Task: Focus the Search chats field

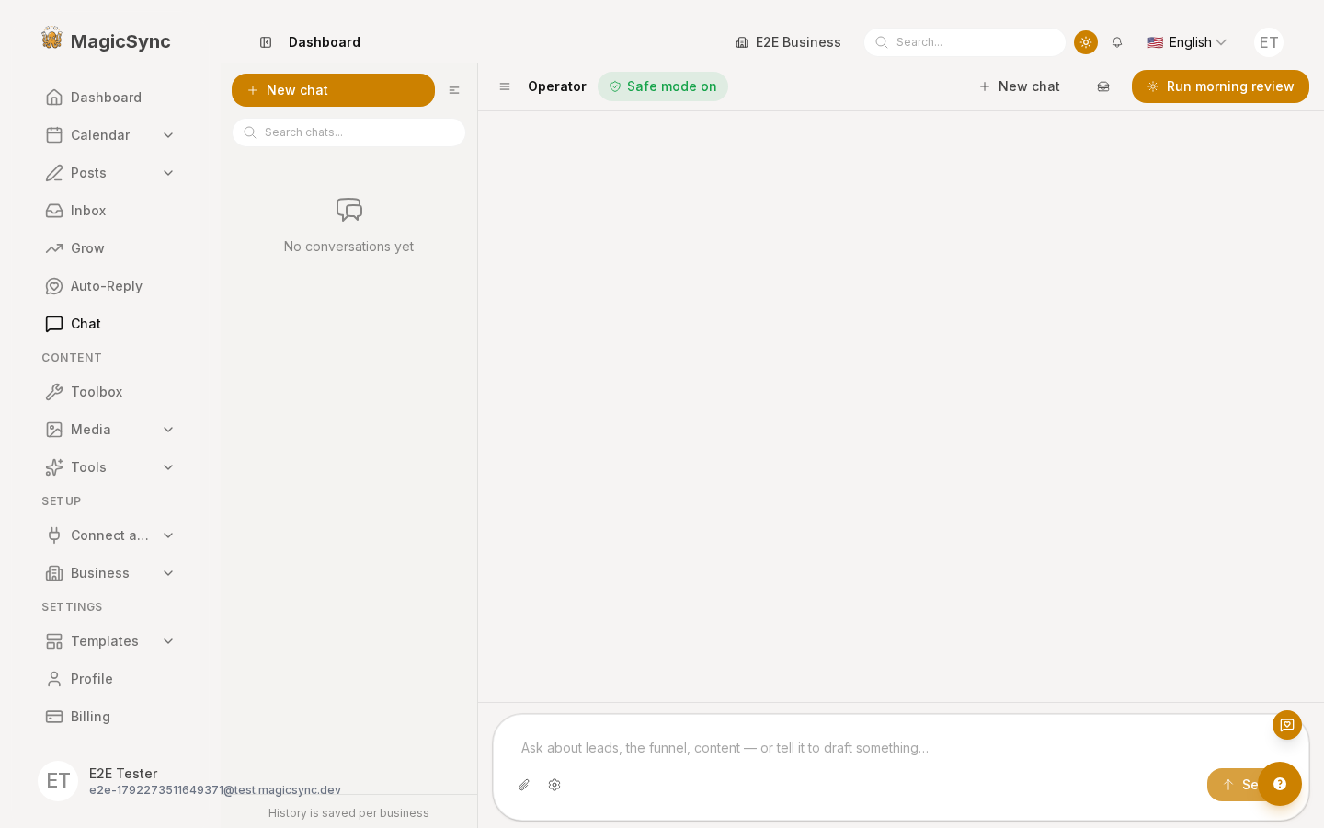Action: tap(348, 132)
